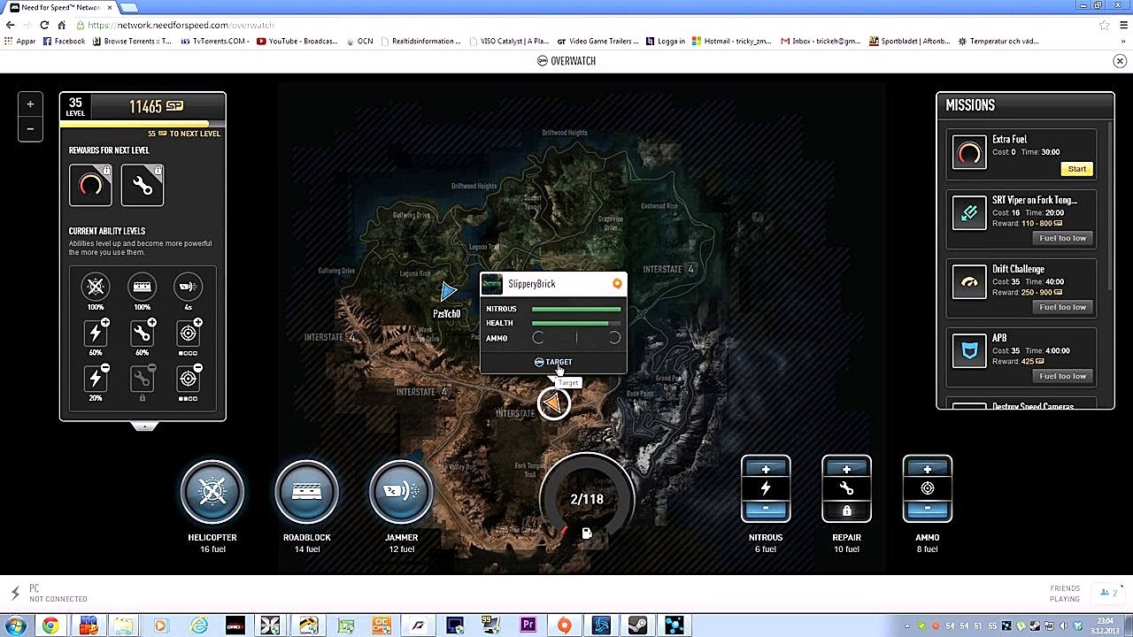Add nitrous with the Nitrous plus button
This screenshot has width=1133, height=637.
766,470
